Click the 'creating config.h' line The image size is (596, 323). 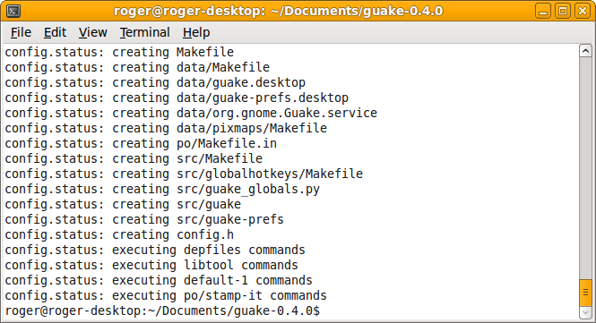coord(119,234)
